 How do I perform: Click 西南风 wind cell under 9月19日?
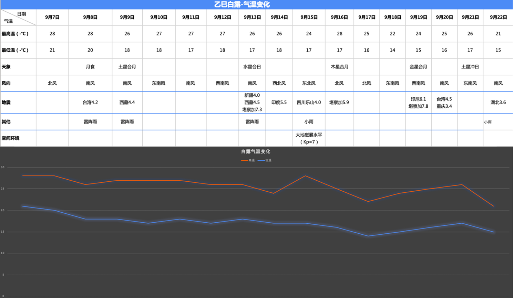[x=418, y=83]
